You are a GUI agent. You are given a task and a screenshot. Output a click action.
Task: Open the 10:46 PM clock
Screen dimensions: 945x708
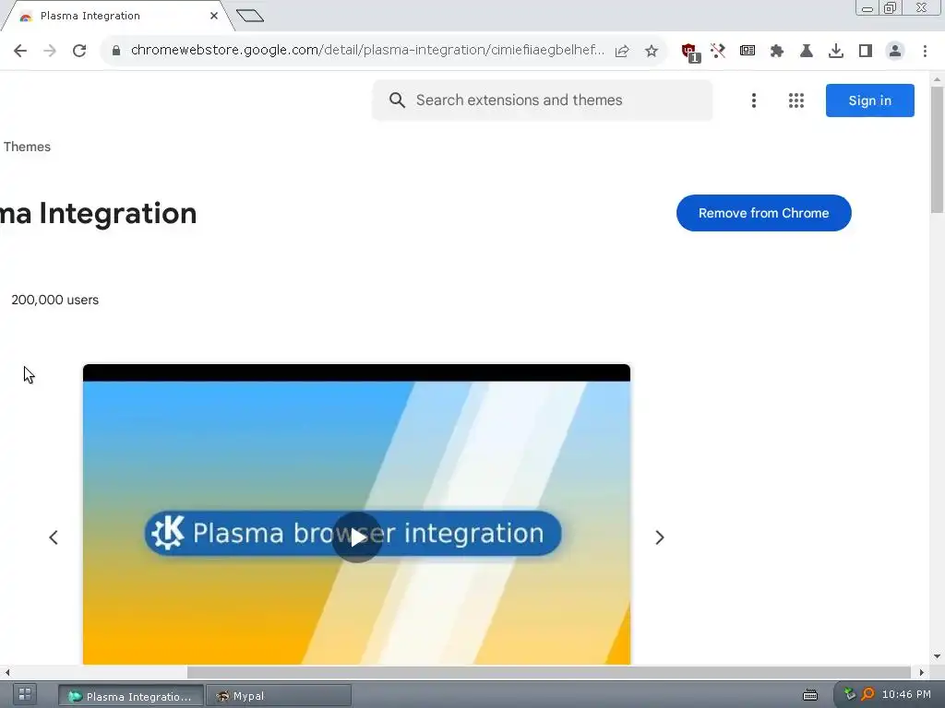click(906, 694)
